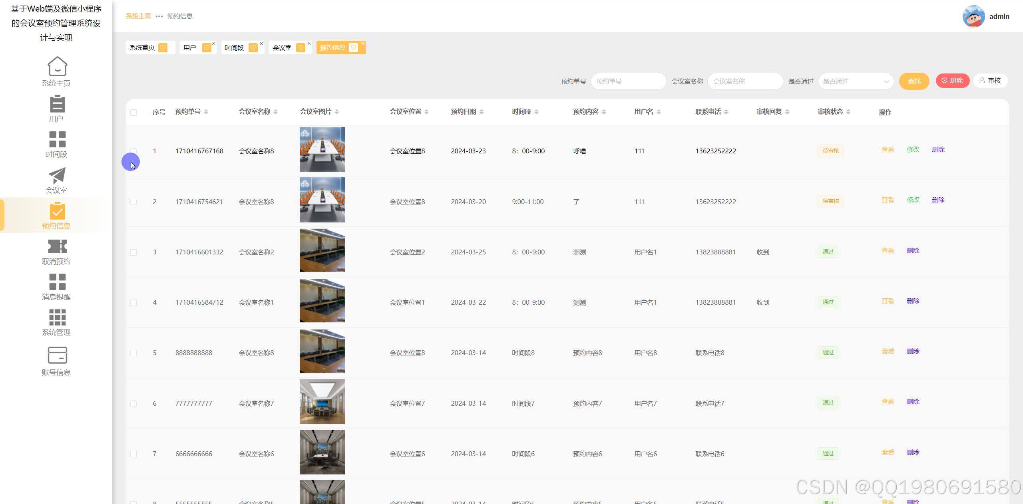
Task: Select the 取消预约 ticket icon
Action: [x=57, y=246]
